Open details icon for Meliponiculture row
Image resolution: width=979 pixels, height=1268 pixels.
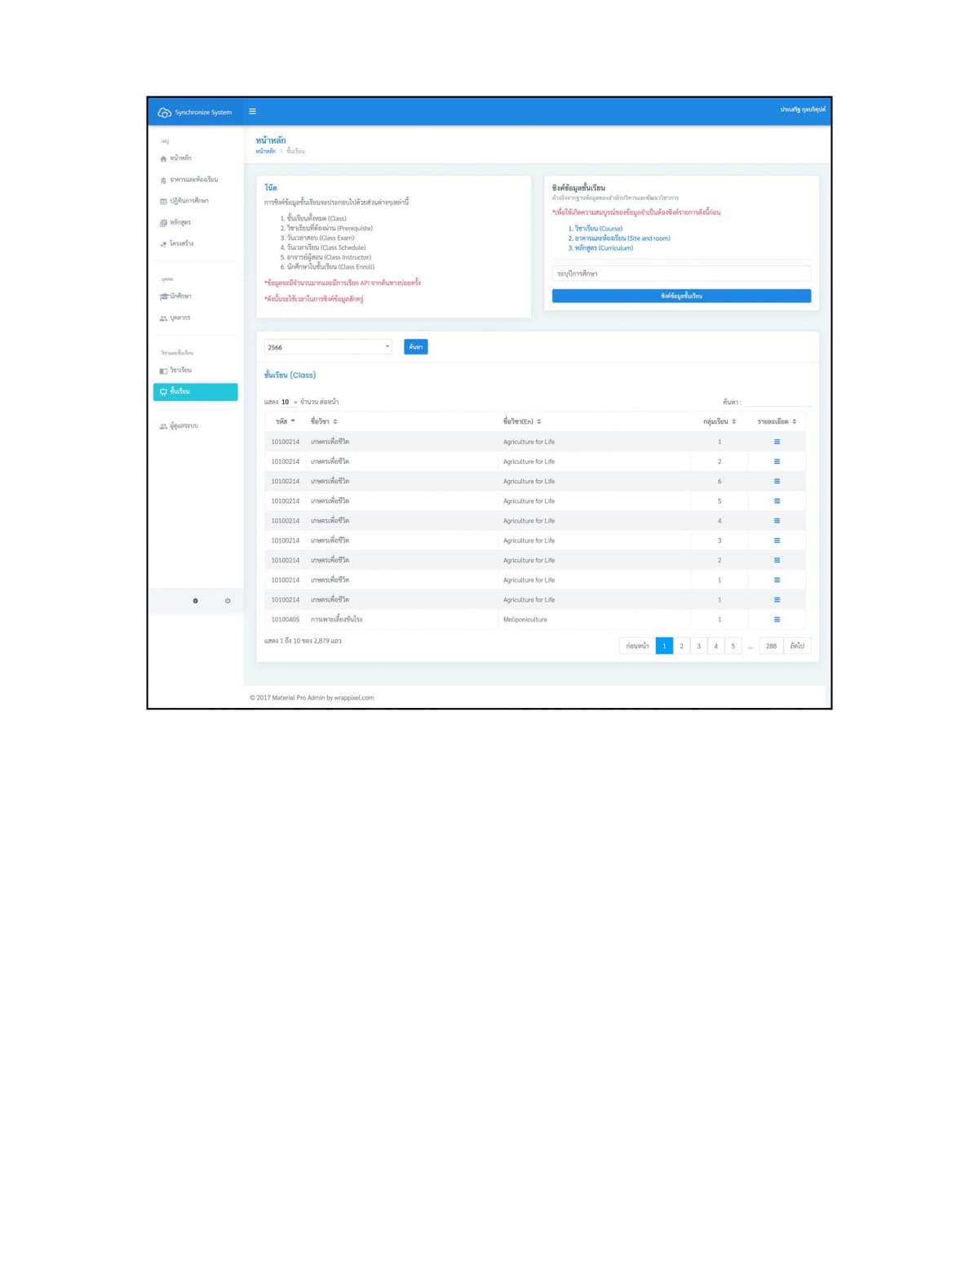[x=777, y=620]
